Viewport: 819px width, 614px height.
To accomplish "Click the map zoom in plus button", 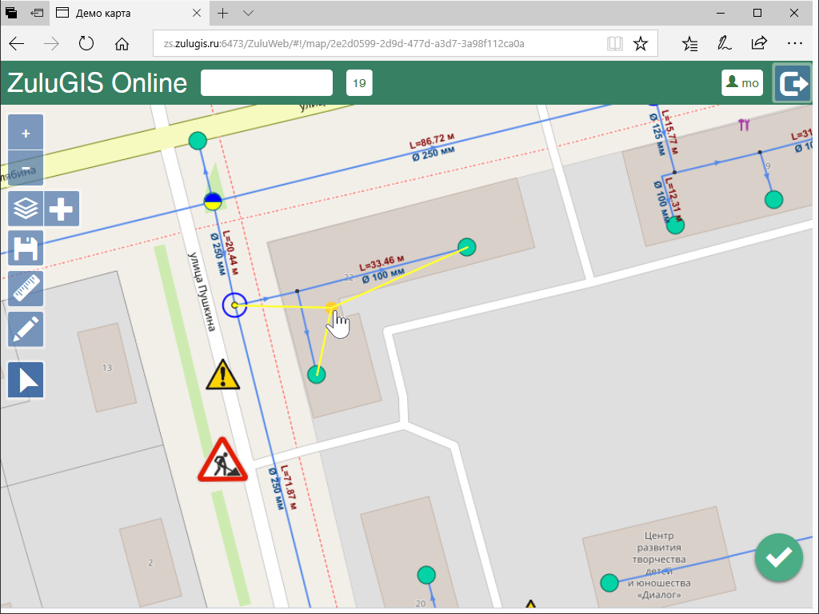I will 26,133.
